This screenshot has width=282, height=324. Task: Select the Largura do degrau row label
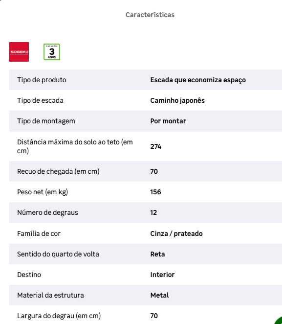click(x=59, y=316)
